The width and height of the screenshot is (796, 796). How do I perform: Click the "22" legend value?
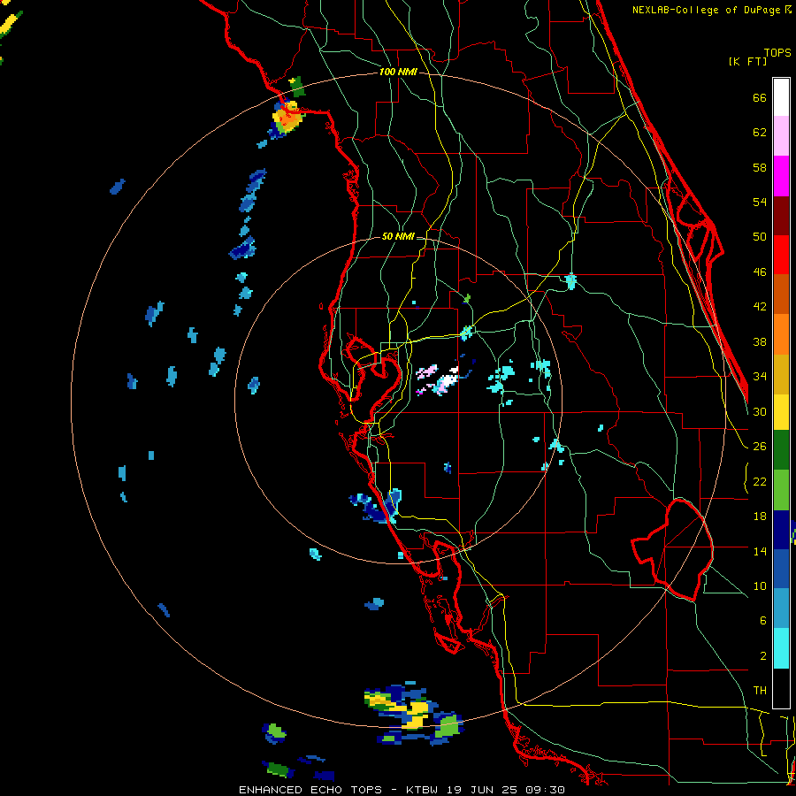pos(760,481)
